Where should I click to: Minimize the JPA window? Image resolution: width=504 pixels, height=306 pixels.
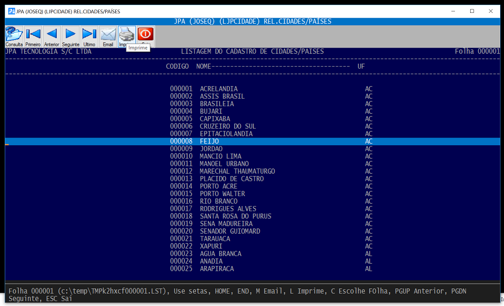(x=453, y=11)
